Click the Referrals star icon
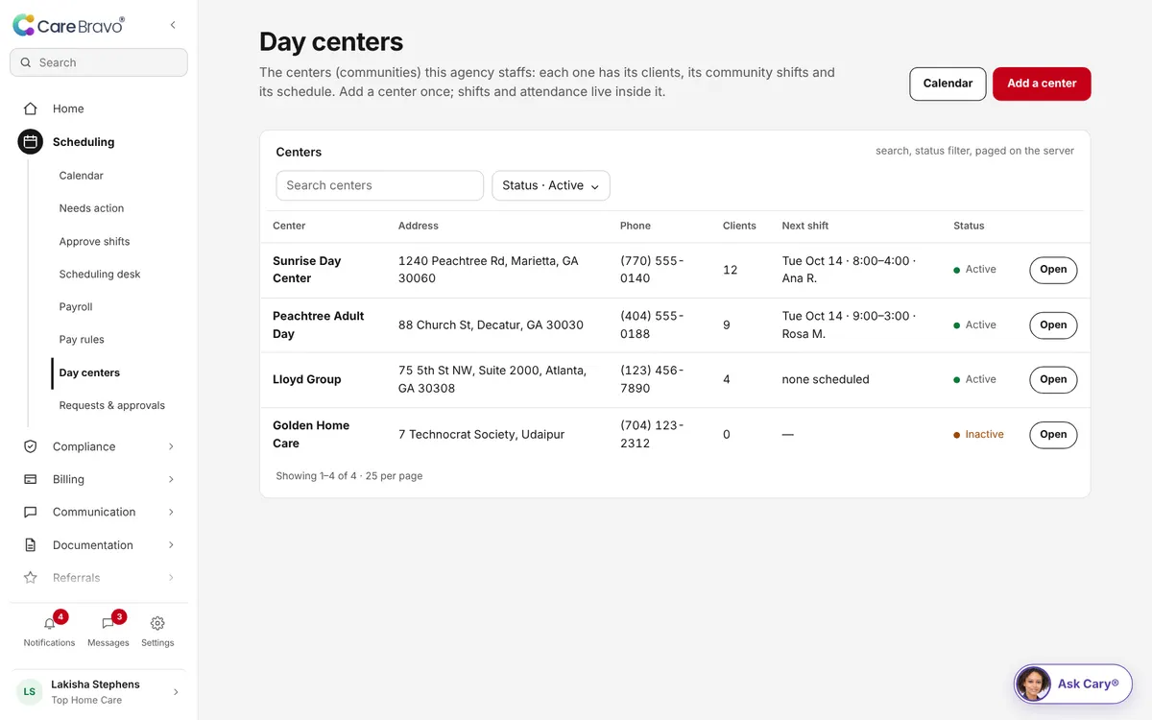Image resolution: width=1152 pixels, height=720 pixels. pos(31,578)
